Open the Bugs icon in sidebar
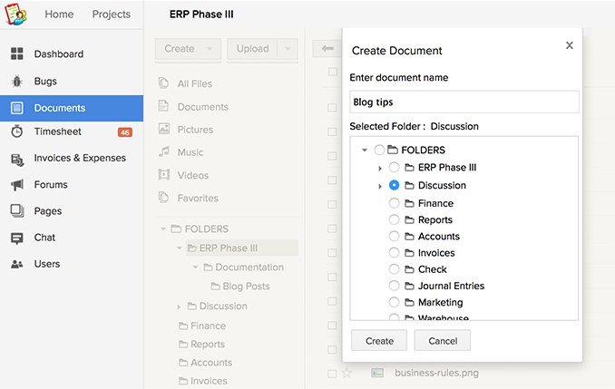Image resolution: width=615 pixels, height=389 pixels. [x=17, y=82]
